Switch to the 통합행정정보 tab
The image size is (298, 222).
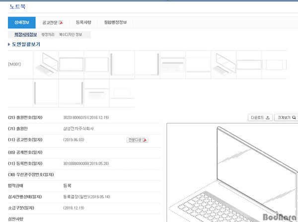tap(115, 22)
